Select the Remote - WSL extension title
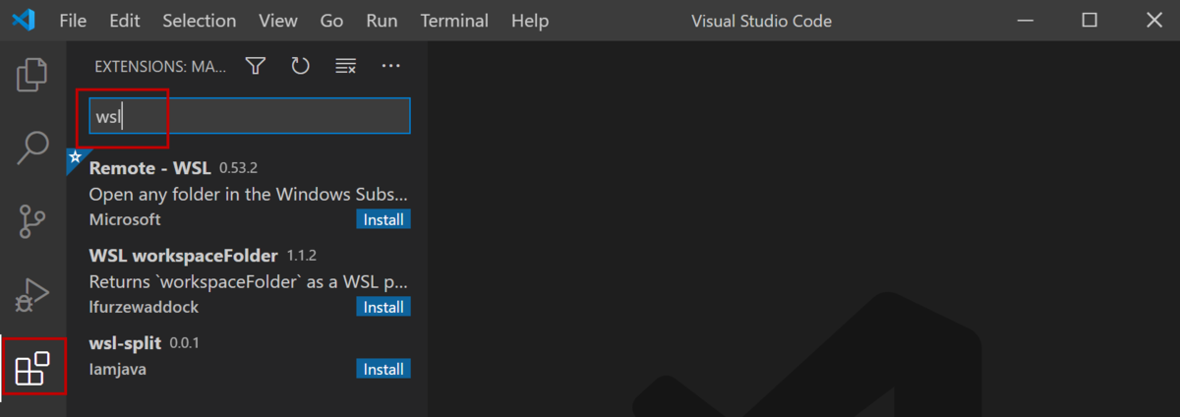 point(149,168)
